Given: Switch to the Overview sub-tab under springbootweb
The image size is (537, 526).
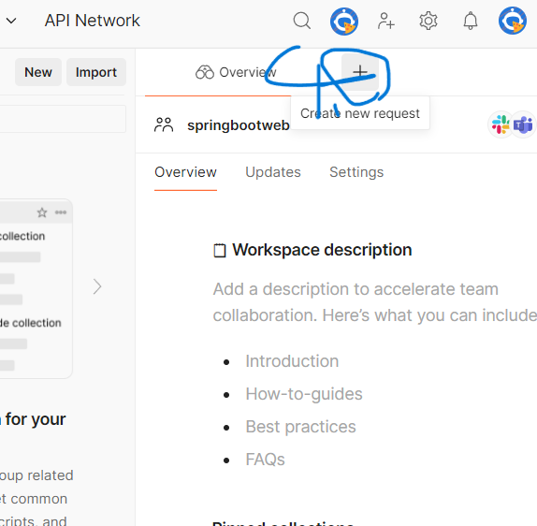Looking at the screenshot, I should click(x=185, y=172).
